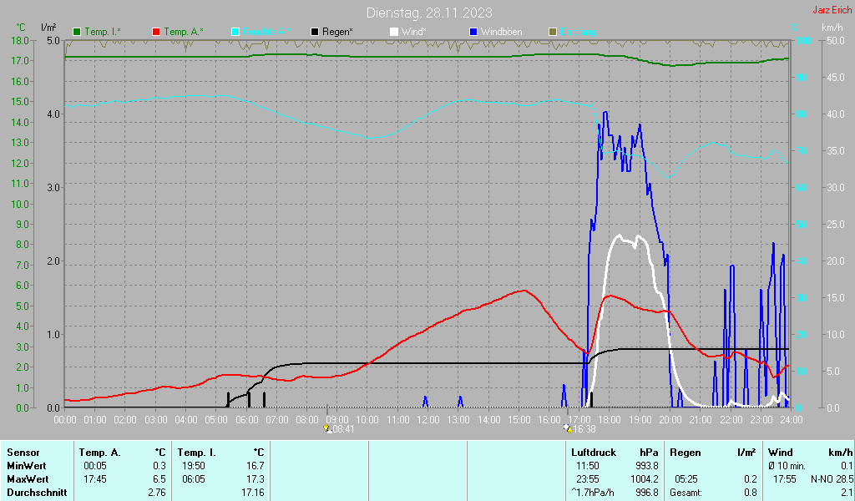Select the 'Regen*' legend label
This screenshot has height=501, width=855.
pyautogui.click(x=337, y=32)
